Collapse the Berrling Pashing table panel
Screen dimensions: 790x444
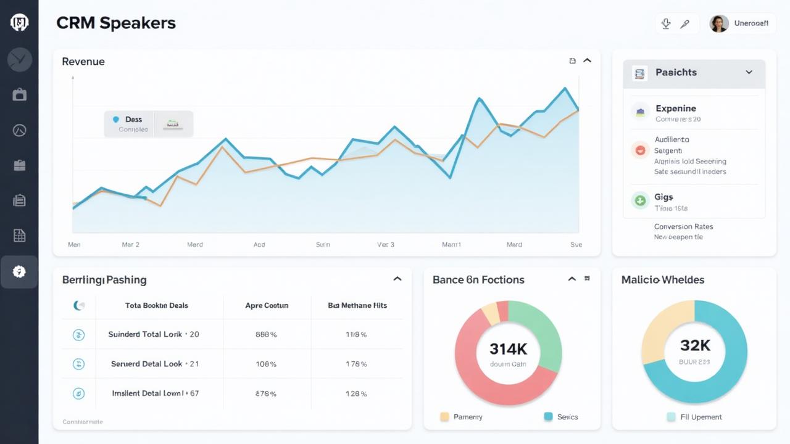tap(397, 279)
